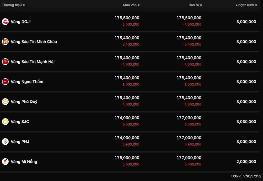Click the Mi Hồng logo icon
This screenshot has height=181, width=263.
coord(5,162)
